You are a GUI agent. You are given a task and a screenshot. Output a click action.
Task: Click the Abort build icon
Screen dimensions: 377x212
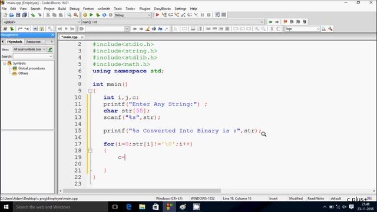pos(111,15)
